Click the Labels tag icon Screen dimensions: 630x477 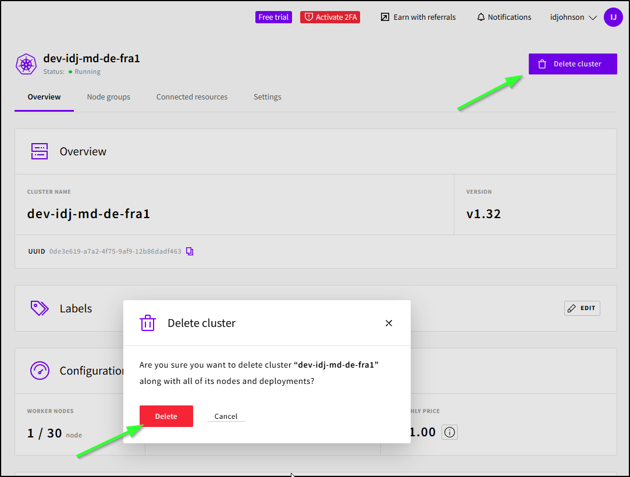tap(40, 308)
